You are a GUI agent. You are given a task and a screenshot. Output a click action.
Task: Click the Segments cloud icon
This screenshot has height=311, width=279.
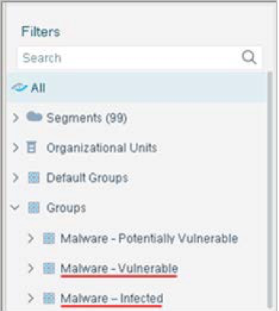(34, 117)
